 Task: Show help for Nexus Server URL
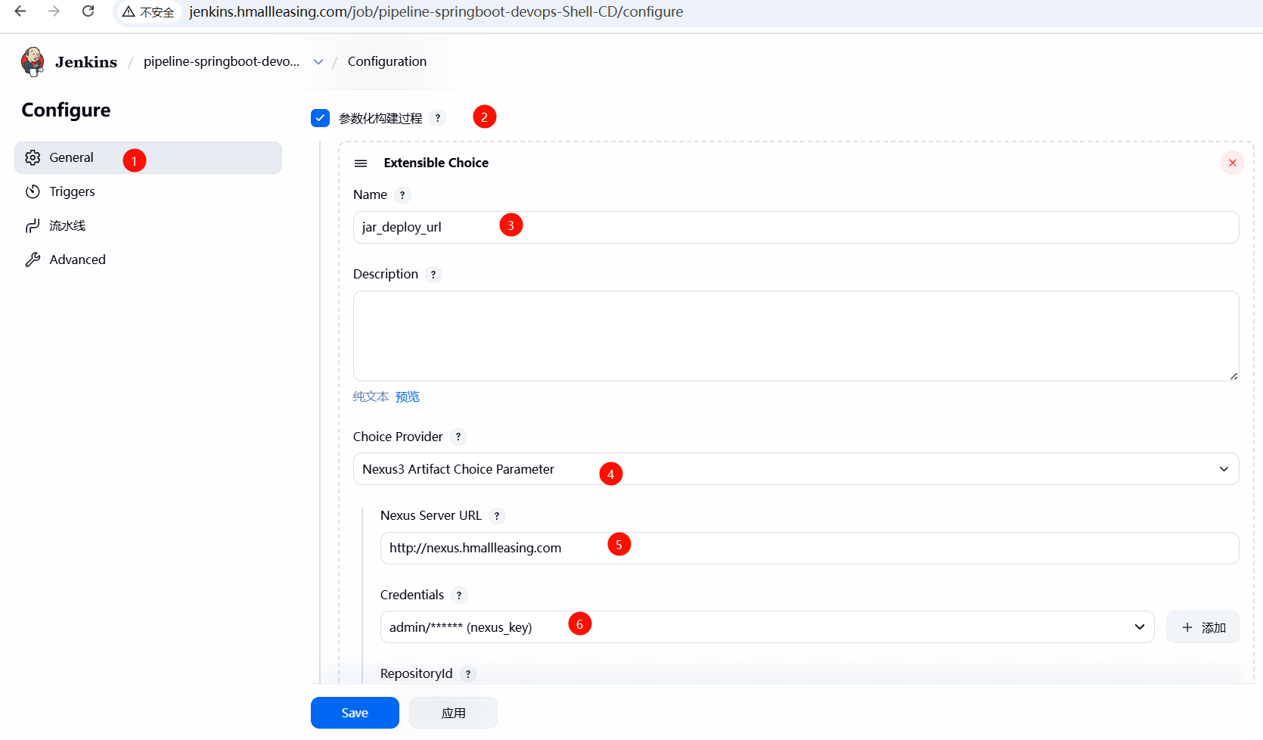[x=496, y=516]
